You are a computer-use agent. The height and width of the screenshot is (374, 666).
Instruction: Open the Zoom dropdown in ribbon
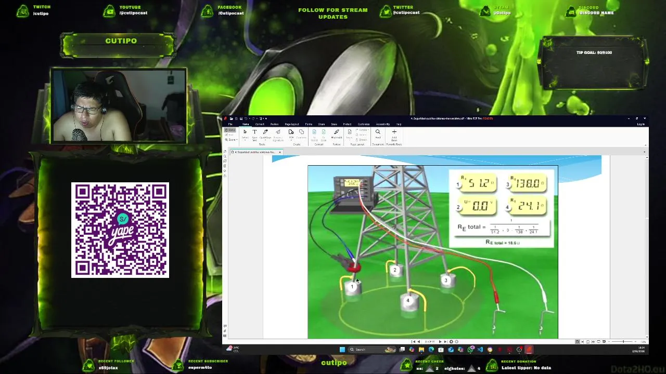(231, 140)
